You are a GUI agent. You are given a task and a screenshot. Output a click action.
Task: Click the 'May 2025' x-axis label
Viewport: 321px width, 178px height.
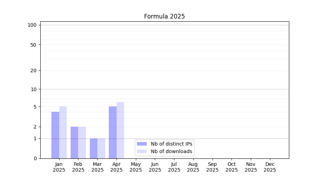(x=136, y=167)
